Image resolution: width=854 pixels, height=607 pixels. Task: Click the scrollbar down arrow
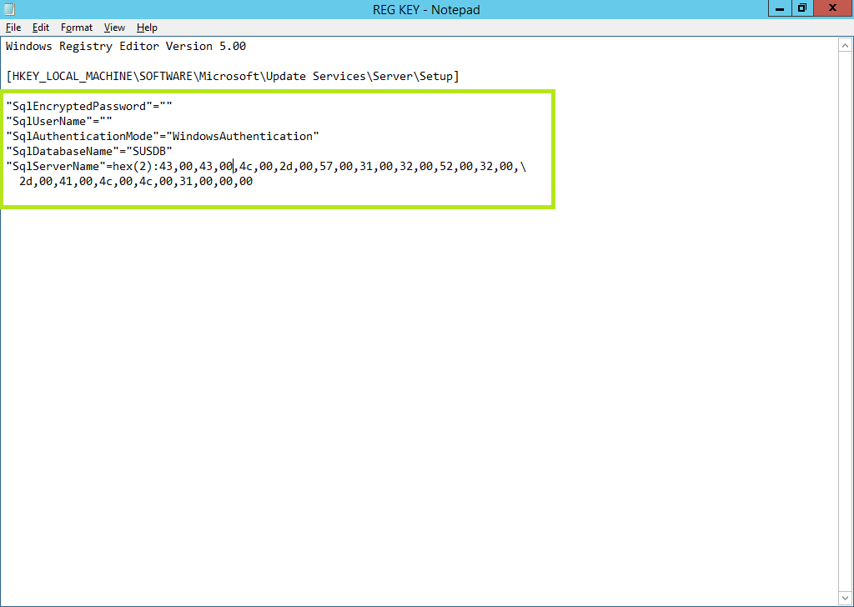845,597
